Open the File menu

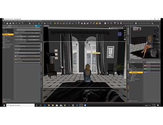(x=3, y=21)
